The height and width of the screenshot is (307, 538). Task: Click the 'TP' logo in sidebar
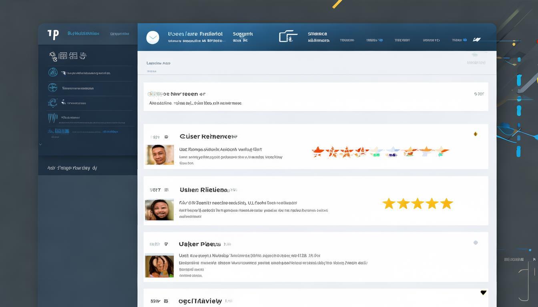click(x=53, y=34)
